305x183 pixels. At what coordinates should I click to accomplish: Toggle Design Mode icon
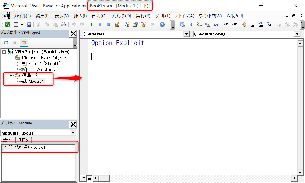click(117, 25)
